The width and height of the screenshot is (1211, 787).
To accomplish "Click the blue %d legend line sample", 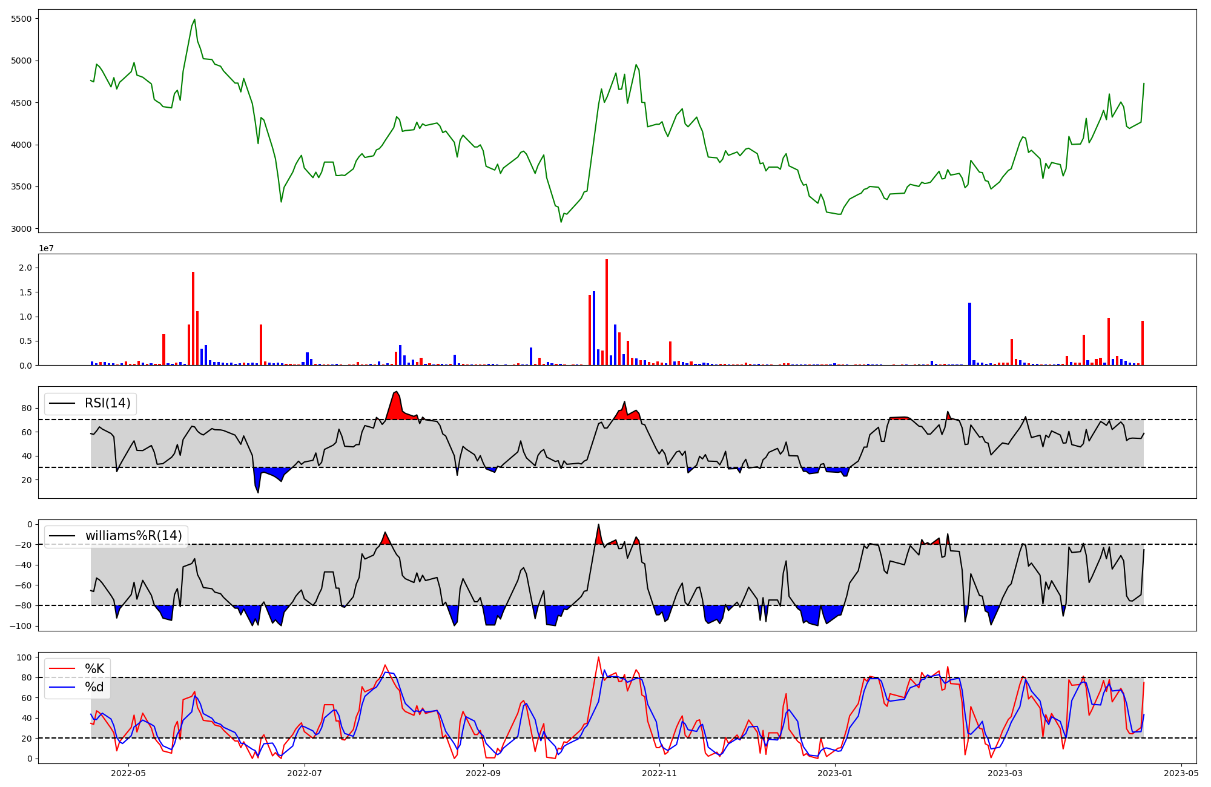I will (x=62, y=687).
